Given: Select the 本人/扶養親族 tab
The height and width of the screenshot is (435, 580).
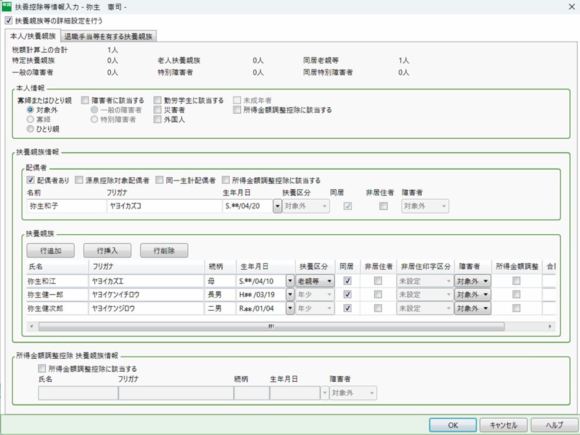Looking at the screenshot, I should coord(33,36).
